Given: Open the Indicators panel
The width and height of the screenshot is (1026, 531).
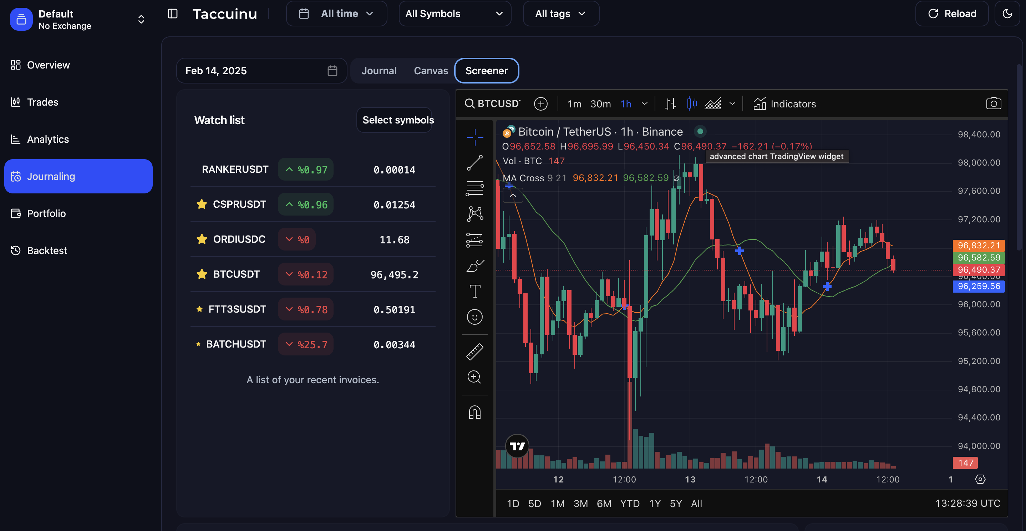Looking at the screenshot, I should 784,104.
